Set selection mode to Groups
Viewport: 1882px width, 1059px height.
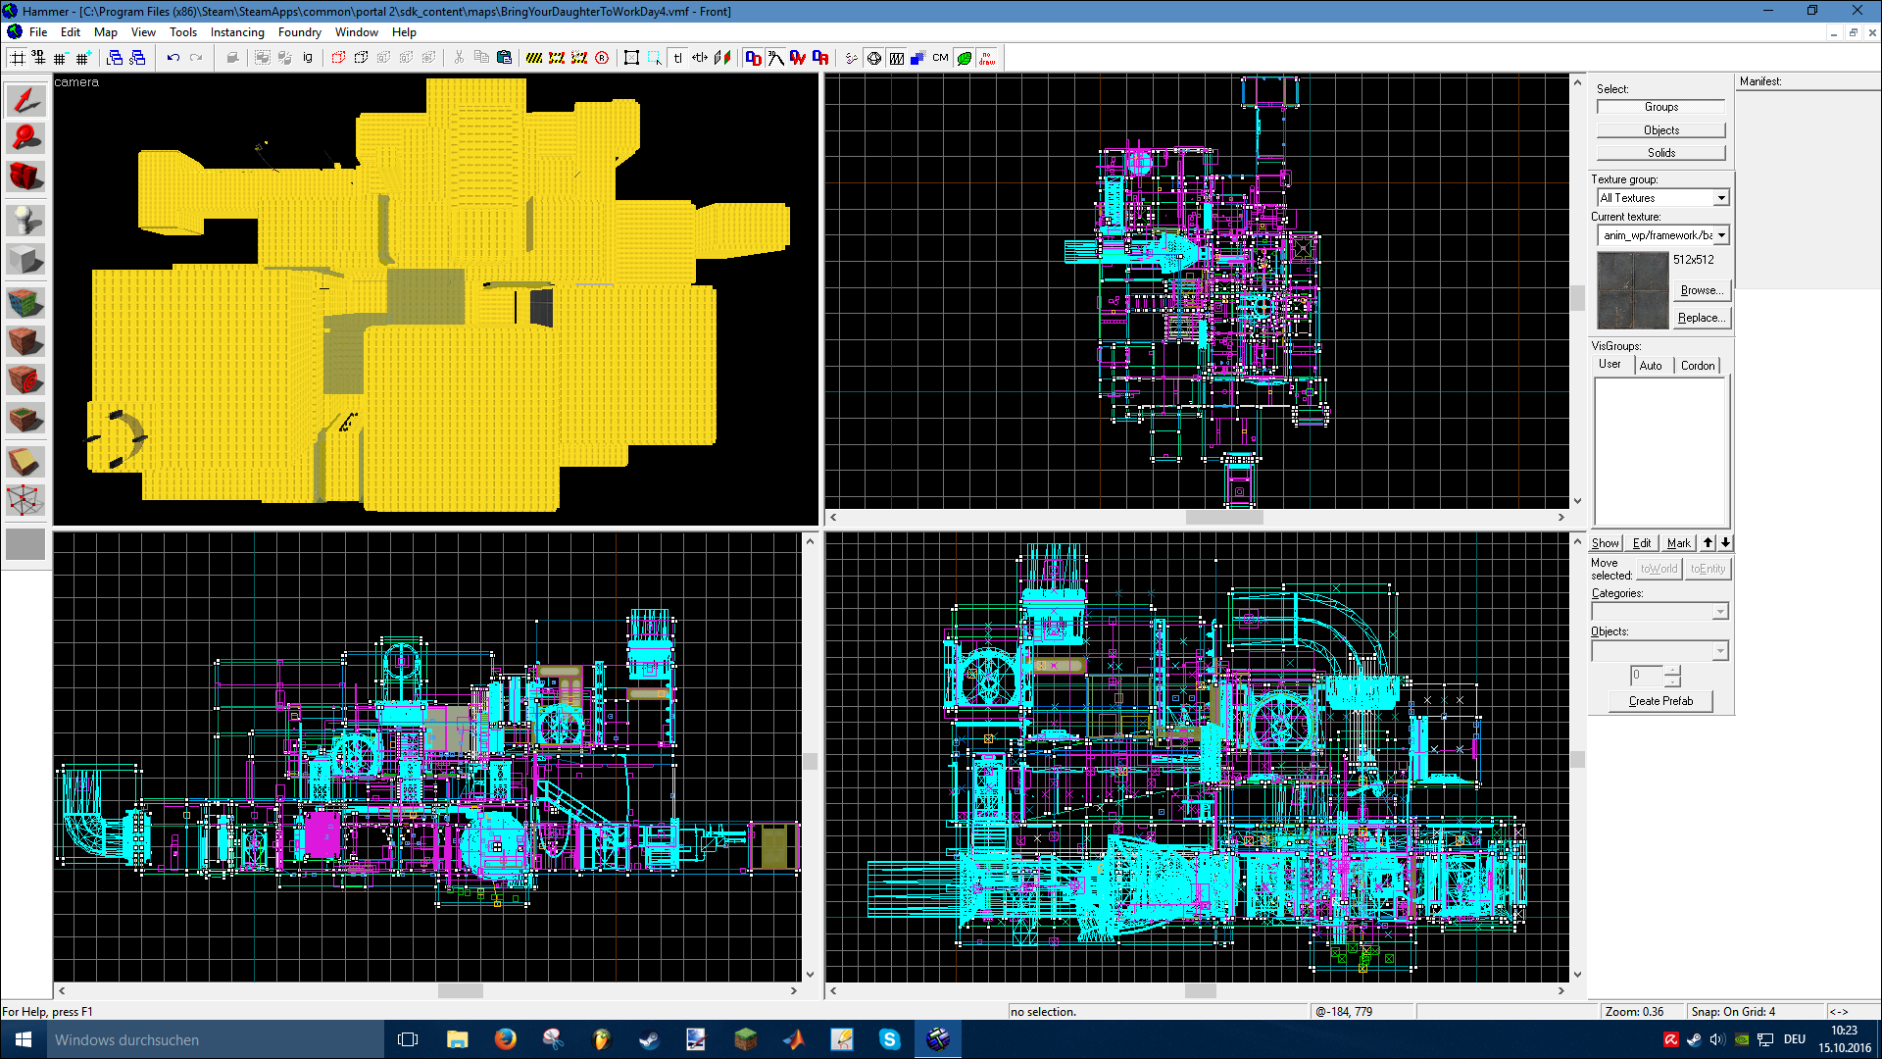[x=1660, y=107]
